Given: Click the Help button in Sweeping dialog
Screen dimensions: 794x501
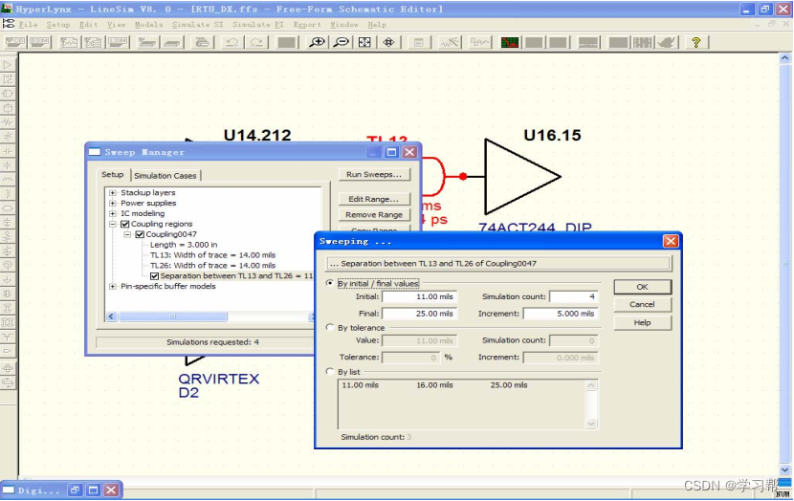Looking at the screenshot, I should coord(643,322).
